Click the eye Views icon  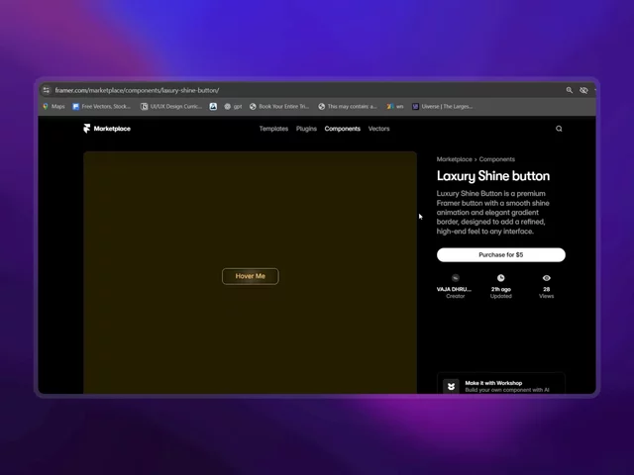coord(546,278)
